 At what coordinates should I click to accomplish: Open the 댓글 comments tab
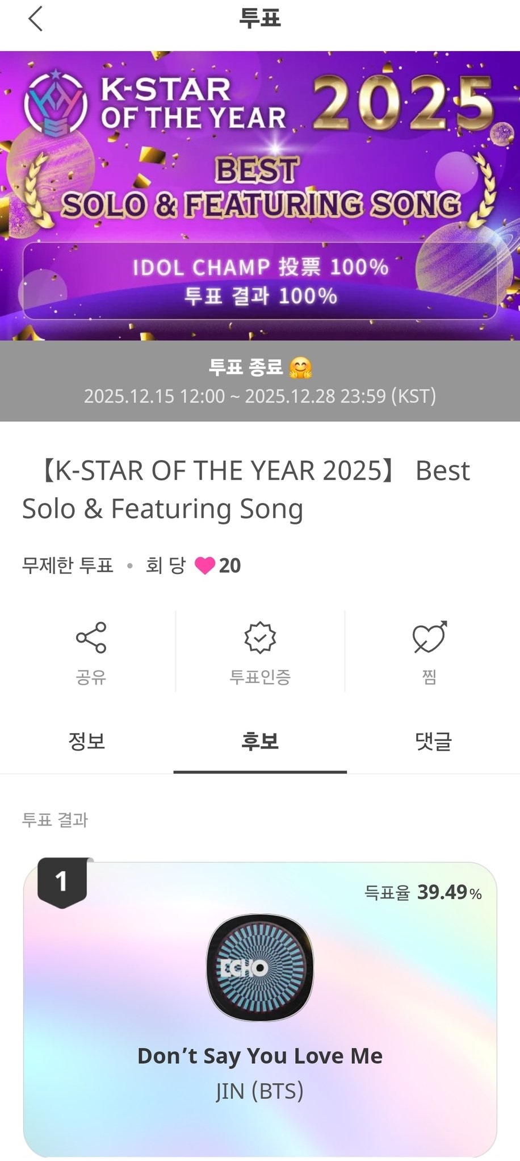click(x=433, y=741)
